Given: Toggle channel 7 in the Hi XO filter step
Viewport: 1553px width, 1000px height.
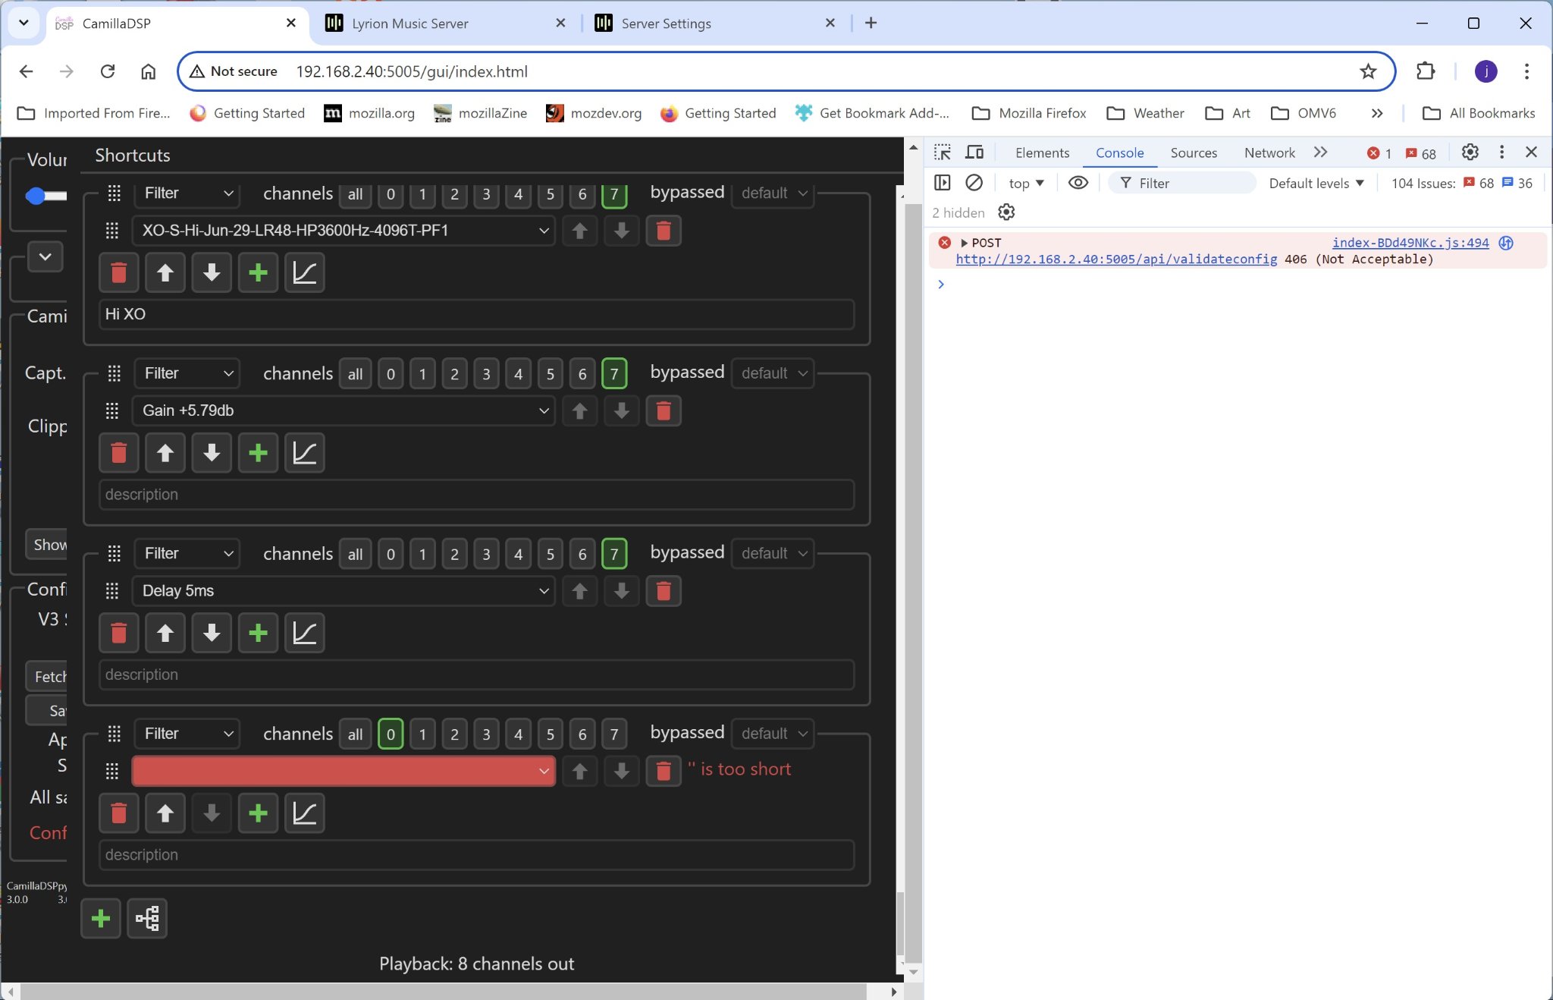Looking at the screenshot, I should click(x=614, y=194).
